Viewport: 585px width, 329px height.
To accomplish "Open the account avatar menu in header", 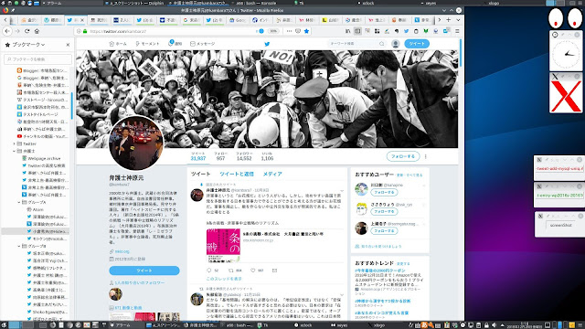I will pyautogui.click(x=396, y=44).
